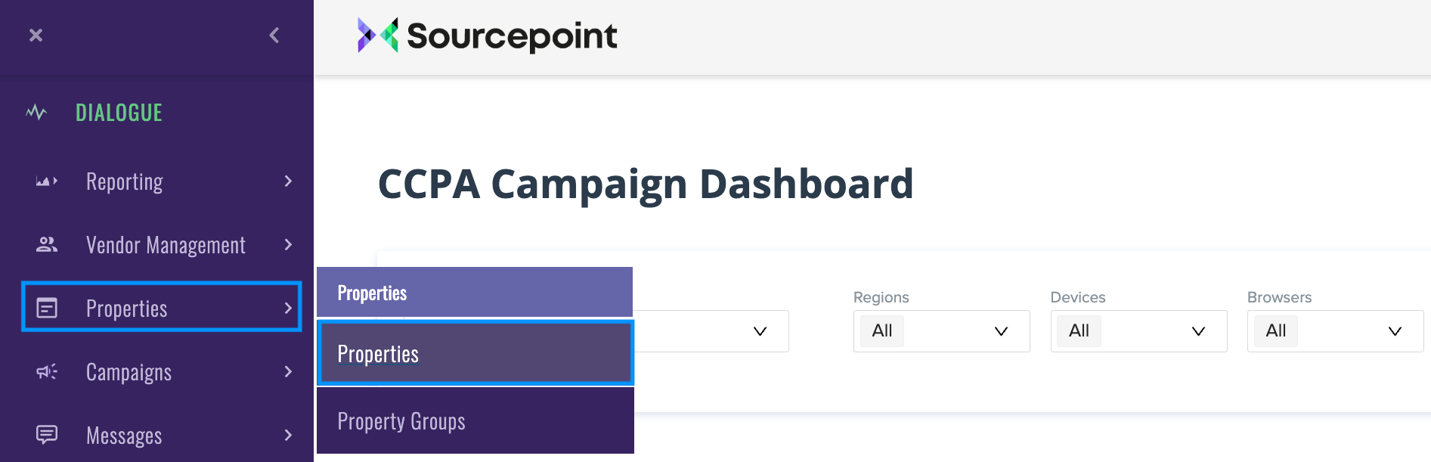Viewport: 1431px width, 462px height.
Task: Expand the Messages submenu arrow
Action: click(288, 435)
